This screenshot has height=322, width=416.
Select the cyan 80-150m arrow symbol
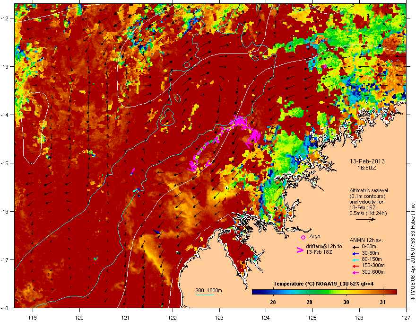(355, 259)
